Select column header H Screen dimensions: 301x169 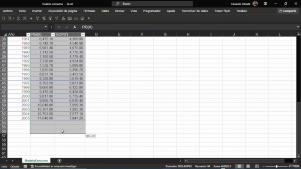coord(188,34)
